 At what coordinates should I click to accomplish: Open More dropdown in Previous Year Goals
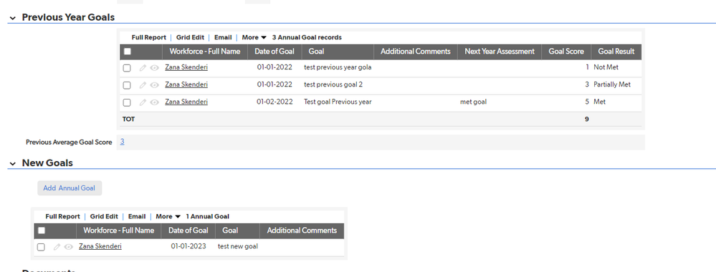(x=254, y=37)
